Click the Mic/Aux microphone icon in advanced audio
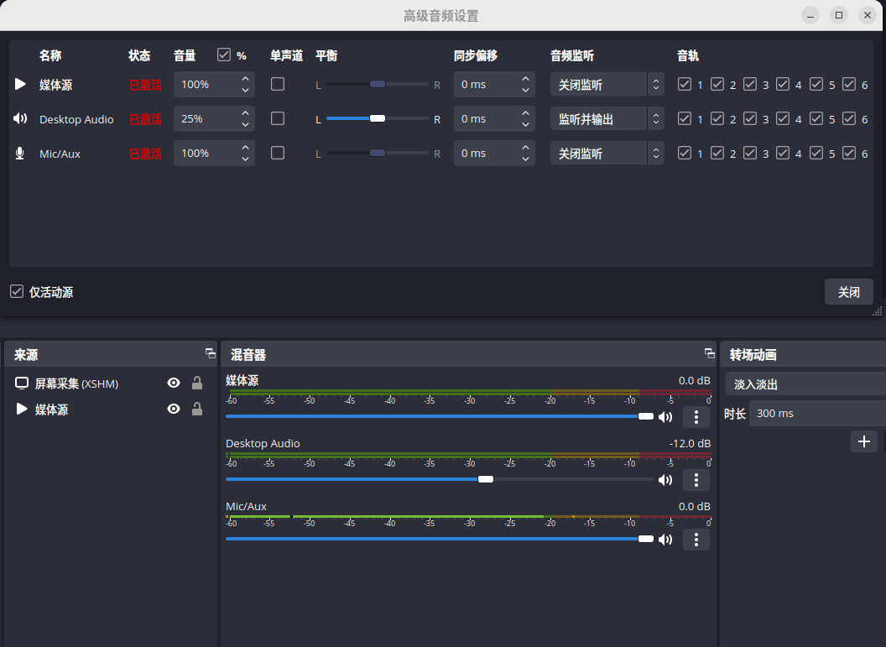The image size is (886, 647). click(x=20, y=153)
